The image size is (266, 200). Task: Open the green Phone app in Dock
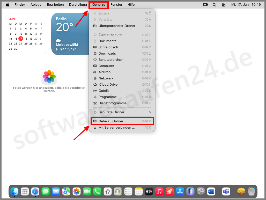tap(97, 191)
